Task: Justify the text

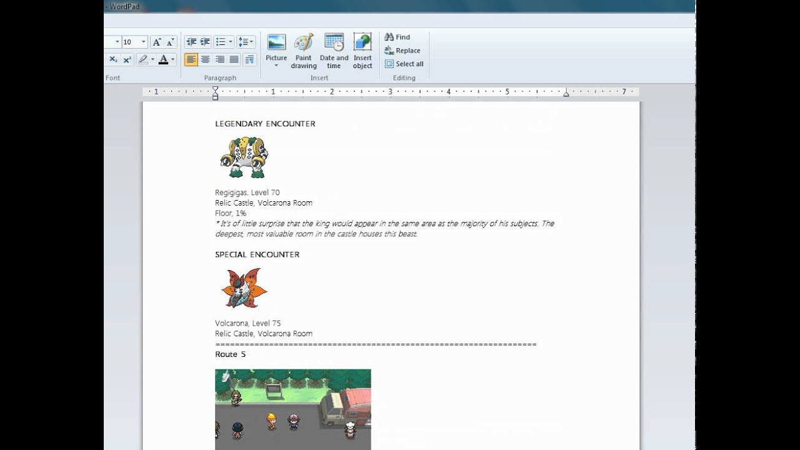Action: (x=234, y=59)
